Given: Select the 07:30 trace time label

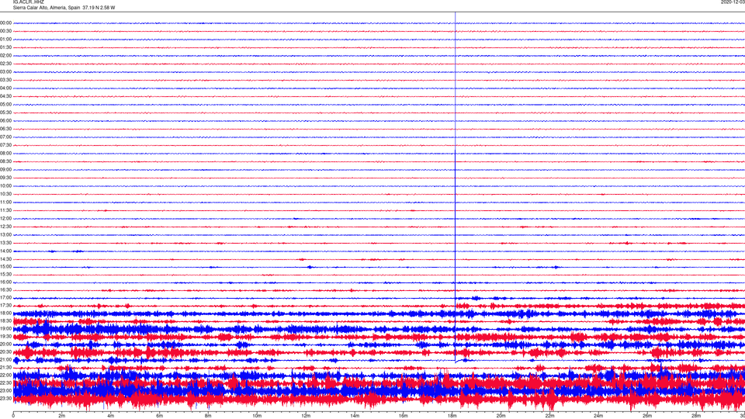Looking at the screenshot, I should 5,145.
